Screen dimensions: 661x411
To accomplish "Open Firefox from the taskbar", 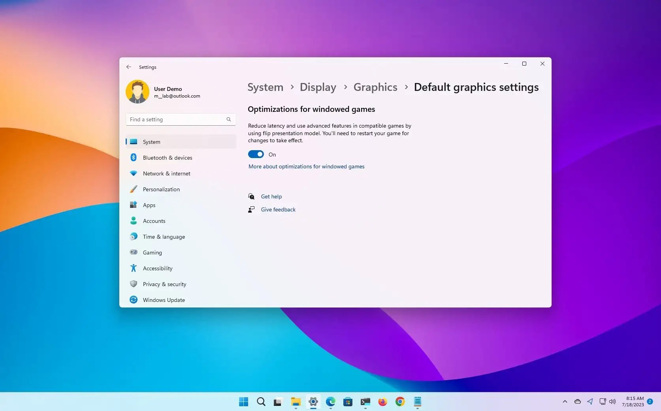I will (x=382, y=402).
